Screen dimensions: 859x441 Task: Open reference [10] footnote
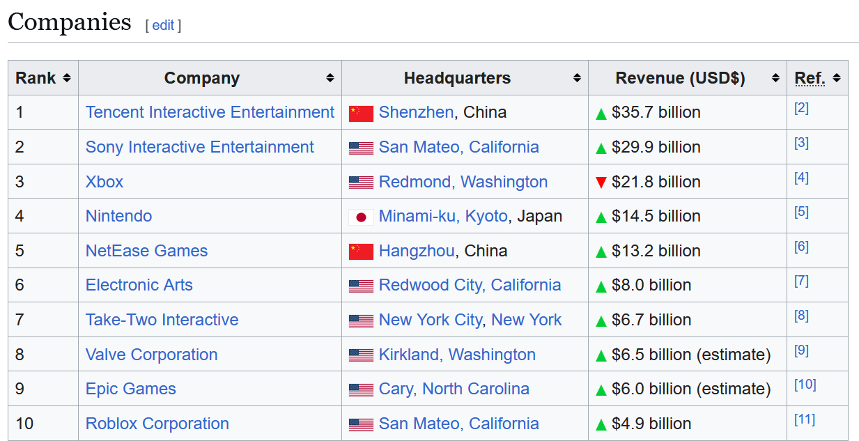[x=805, y=385]
